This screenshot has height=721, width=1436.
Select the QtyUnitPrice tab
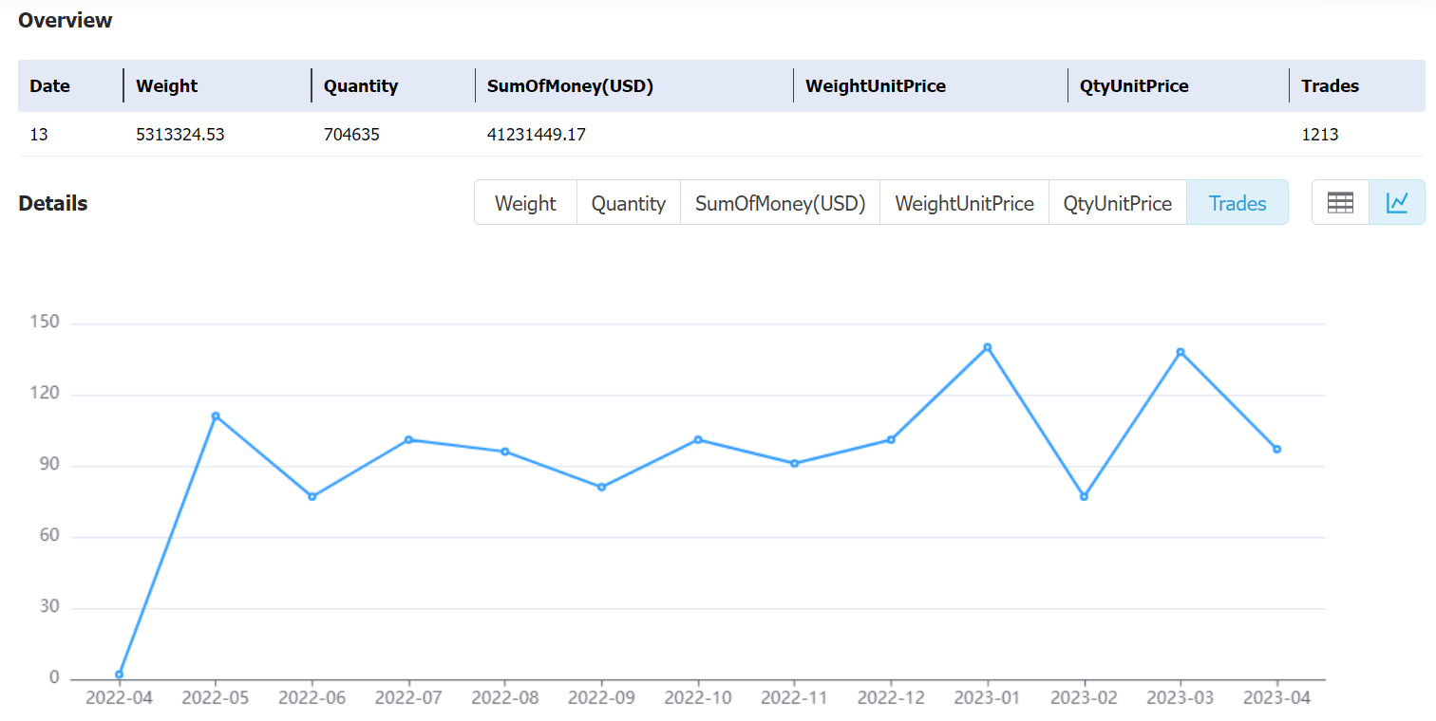[1117, 203]
